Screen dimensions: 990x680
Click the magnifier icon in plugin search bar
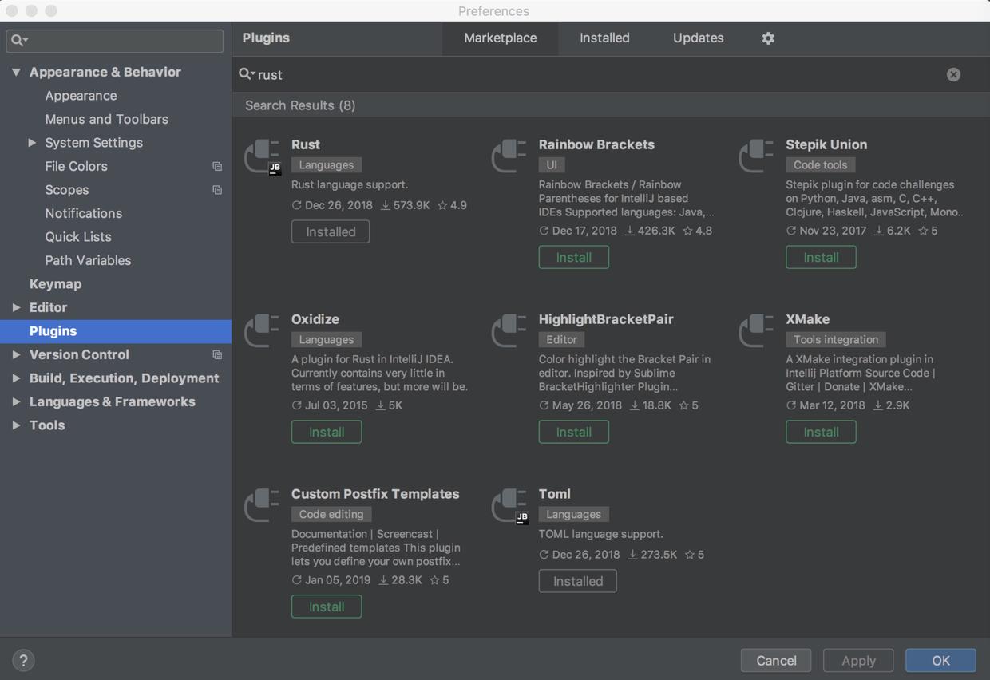point(245,74)
